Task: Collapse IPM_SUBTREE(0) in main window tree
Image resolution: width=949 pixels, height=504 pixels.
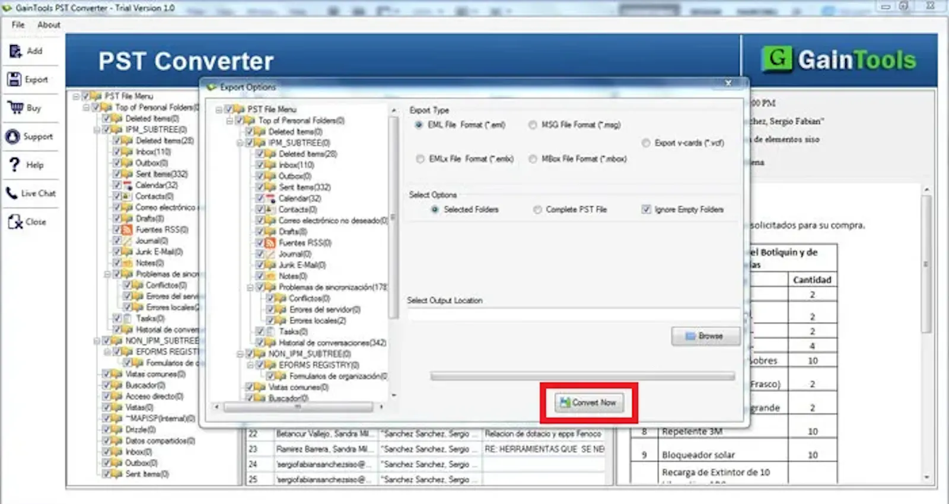Action: [x=97, y=129]
